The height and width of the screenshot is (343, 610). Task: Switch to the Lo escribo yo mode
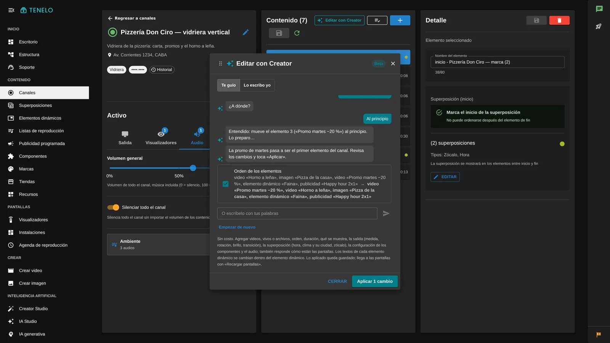click(257, 85)
